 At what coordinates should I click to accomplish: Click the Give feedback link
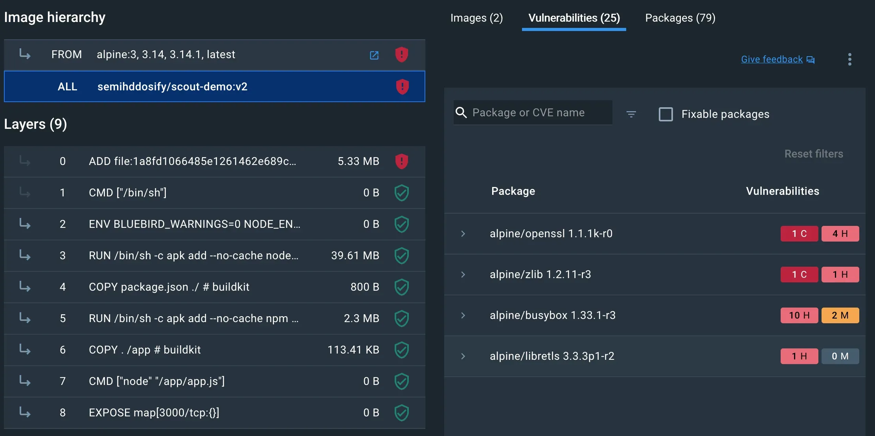(x=772, y=59)
